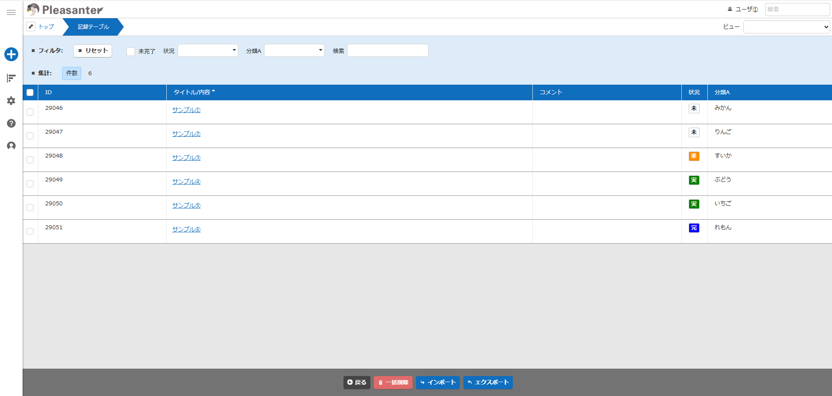Sort by タイトル/内容 column header
This screenshot has width=832, height=396.
point(350,92)
